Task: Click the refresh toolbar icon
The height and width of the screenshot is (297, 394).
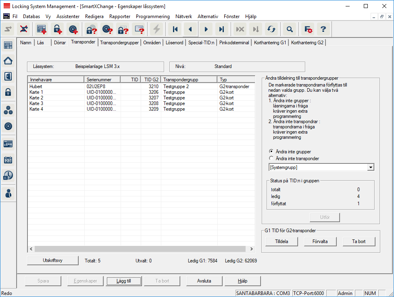Action: (x=271, y=29)
